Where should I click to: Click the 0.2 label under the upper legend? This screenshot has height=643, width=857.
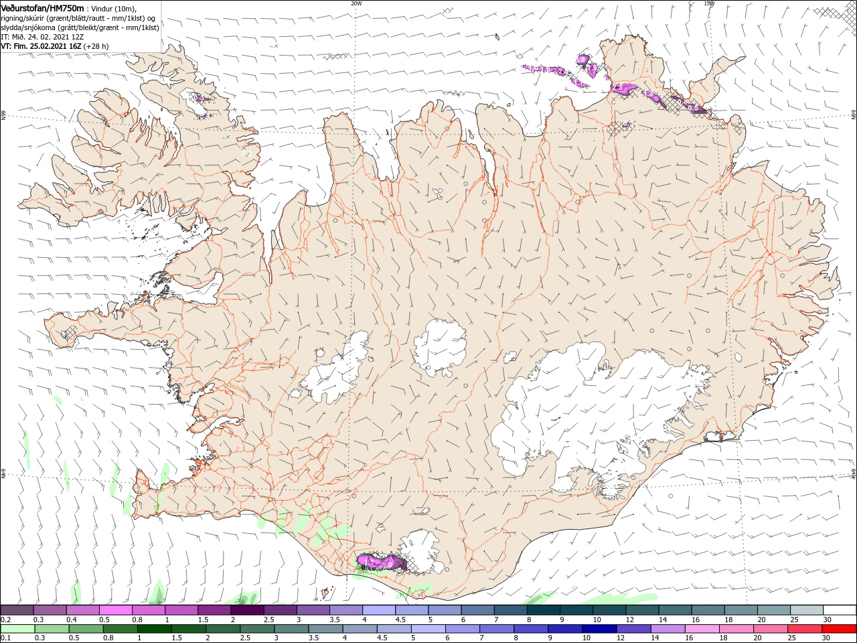click(x=5, y=620)
